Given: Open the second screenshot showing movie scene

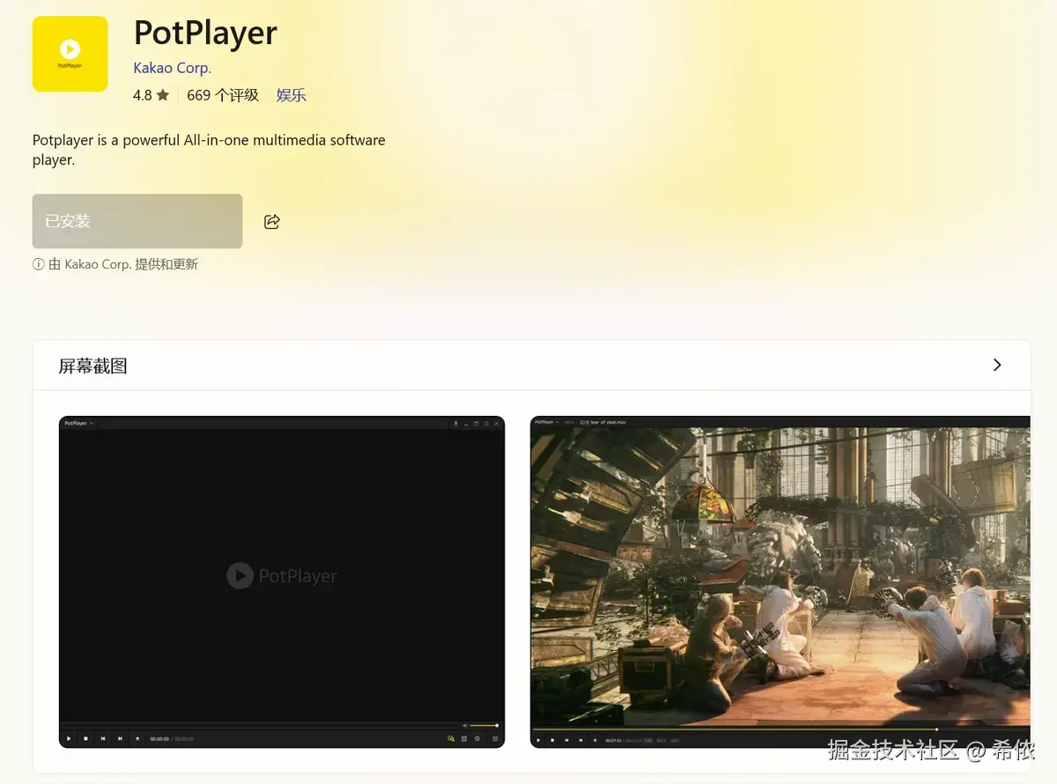Looking at the screenshot, I should 780,581.
